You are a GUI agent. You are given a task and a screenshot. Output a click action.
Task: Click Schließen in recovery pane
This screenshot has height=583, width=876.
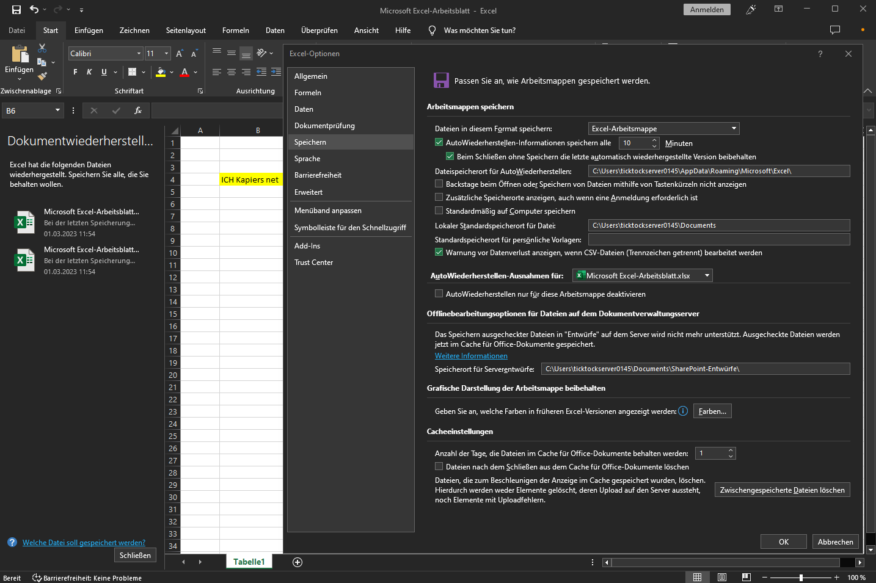tap(135, 555)
